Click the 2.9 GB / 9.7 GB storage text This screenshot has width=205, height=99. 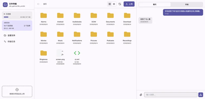(x=25, y=17)
